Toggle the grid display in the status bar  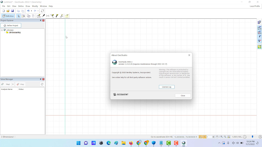(201, 137)
